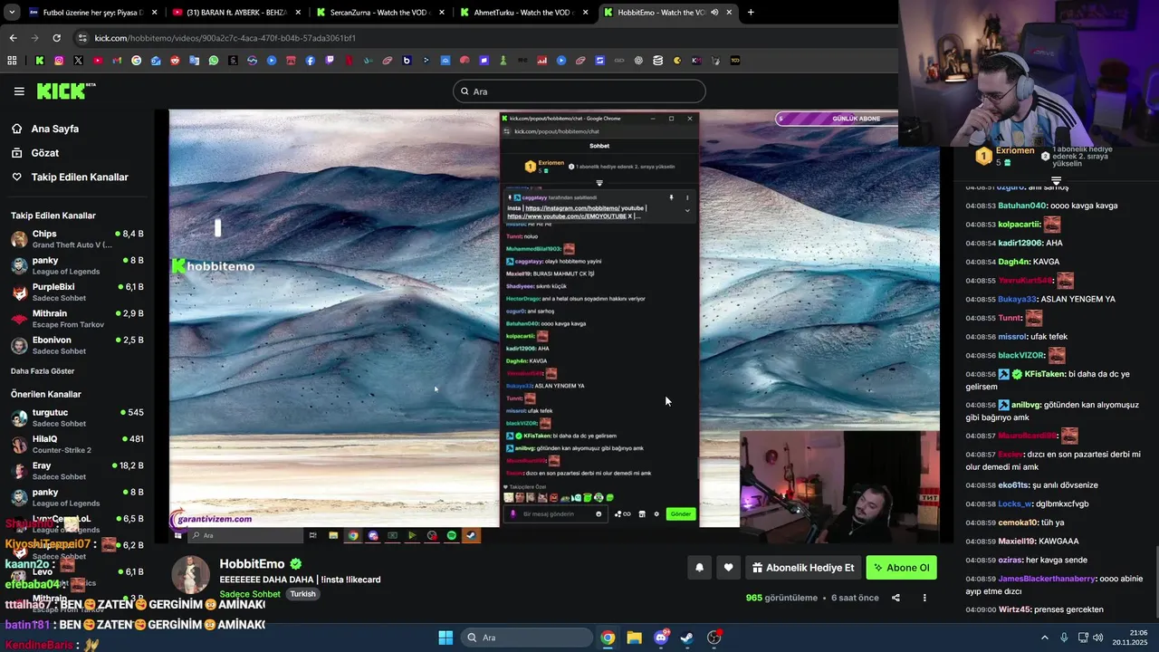This screenshot has width=1159, height=652.
Task: Switch to the Futbol üzerine her şey tab
Action: click(92, 13)
